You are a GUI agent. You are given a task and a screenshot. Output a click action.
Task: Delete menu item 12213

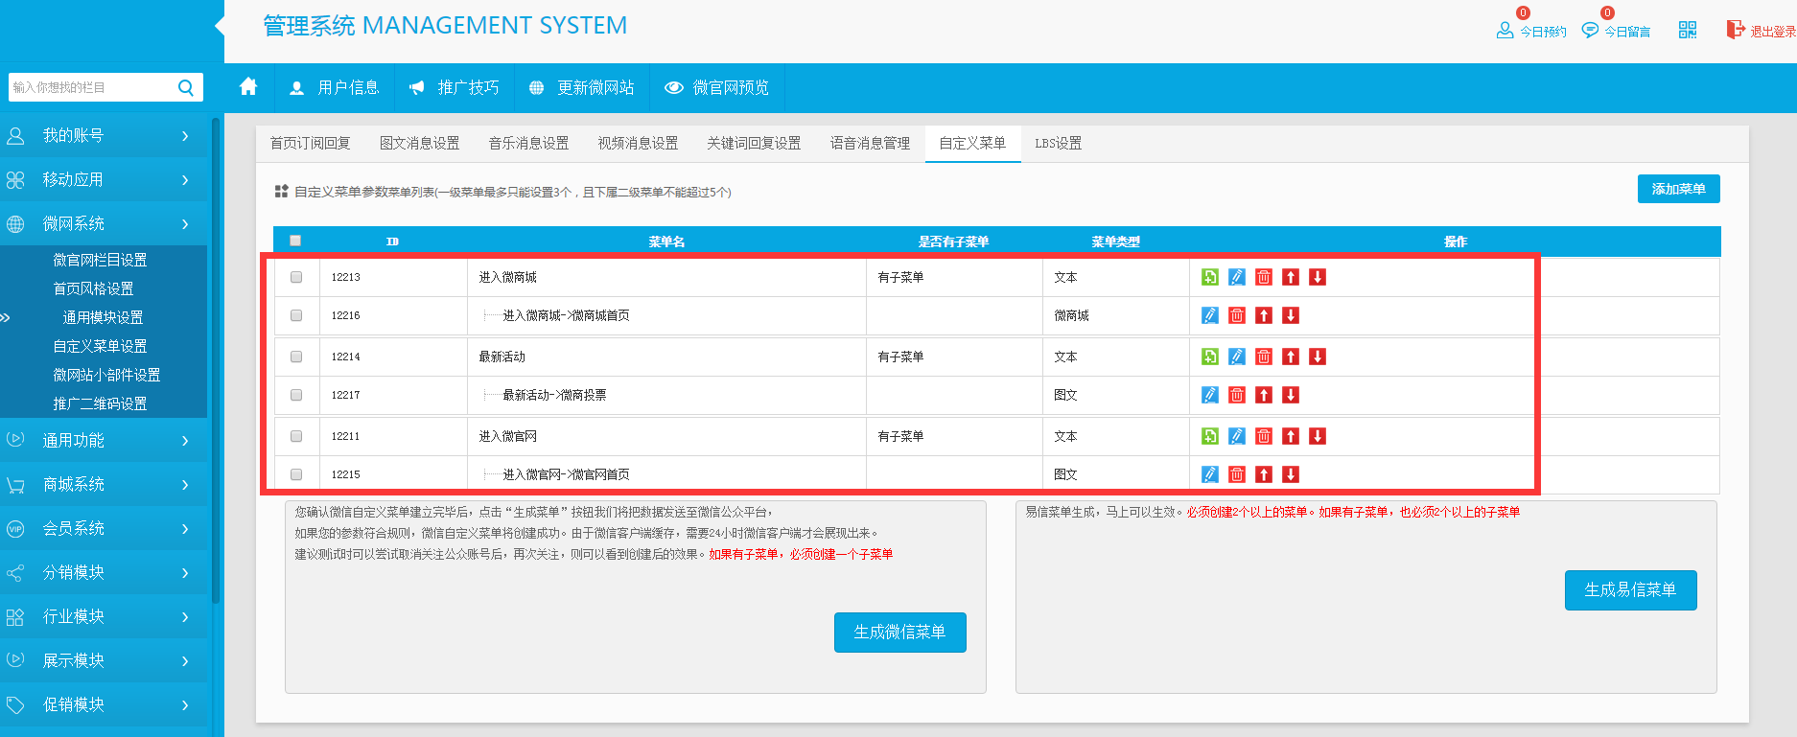(1264, 277)
